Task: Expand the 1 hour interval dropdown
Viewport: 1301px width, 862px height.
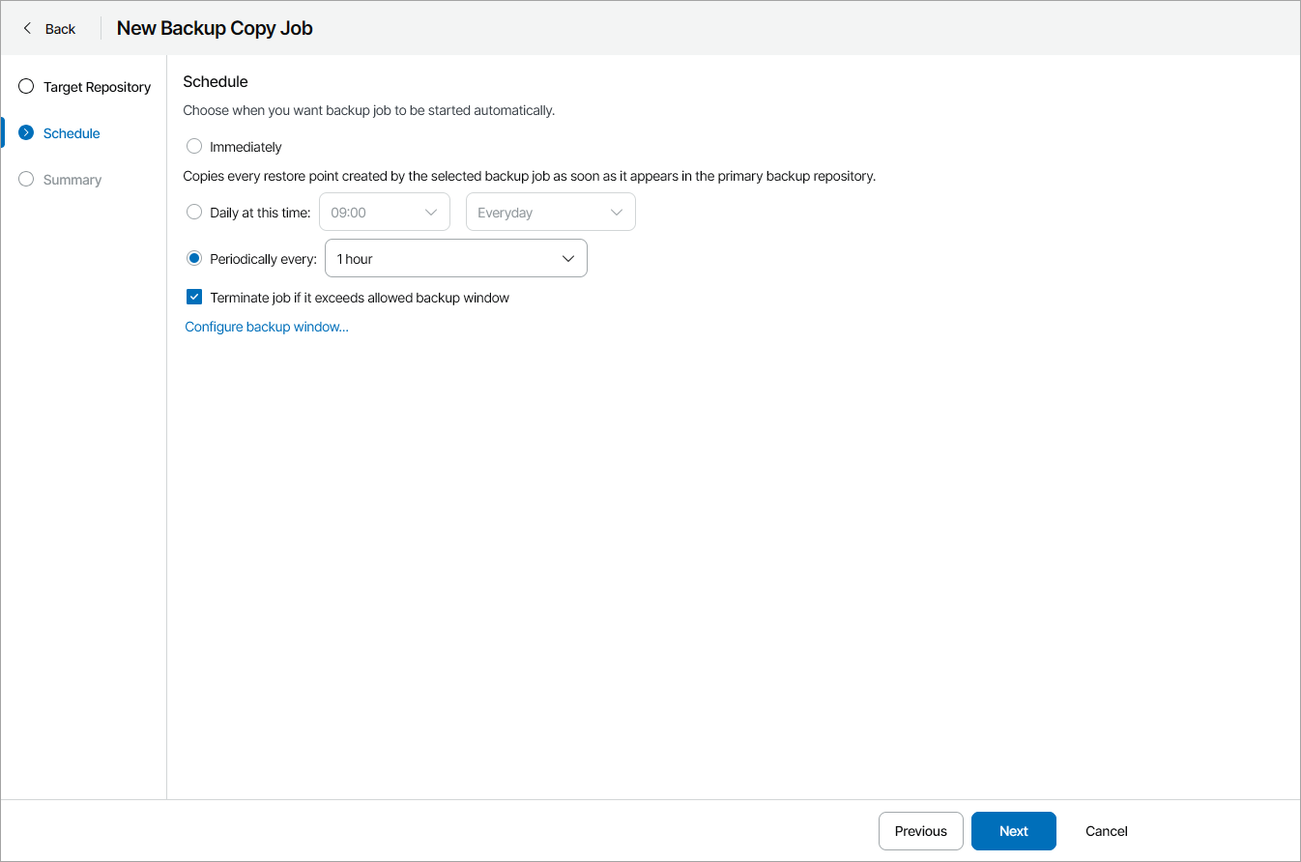Action: click(455, 259)
